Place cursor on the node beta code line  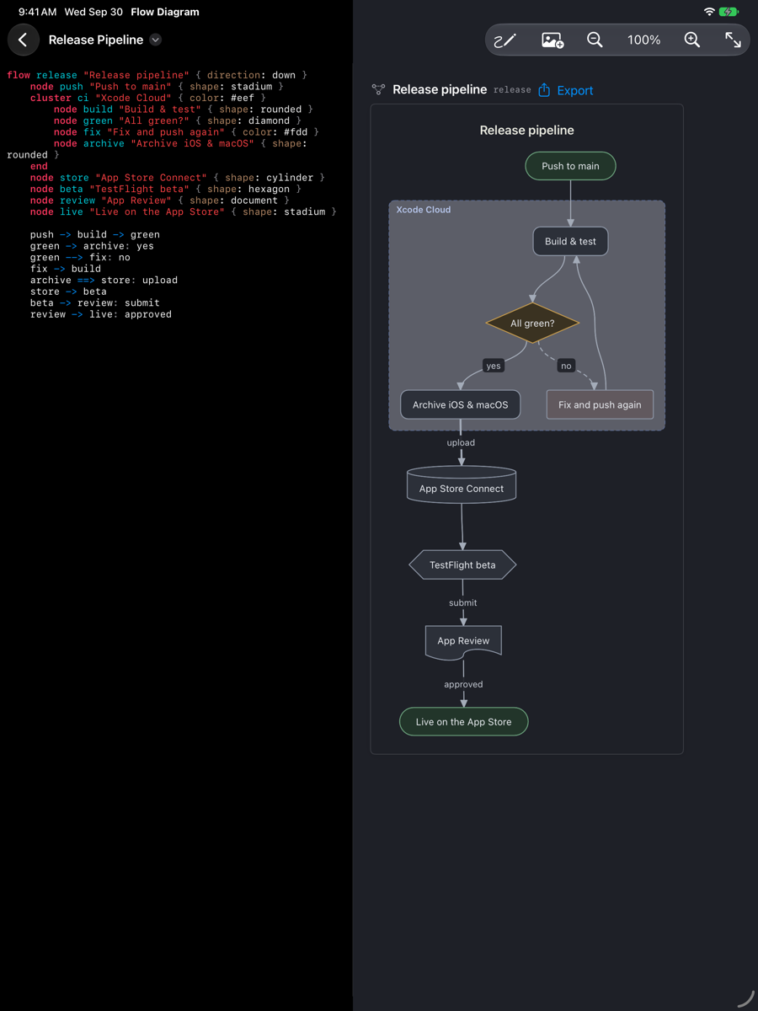pos(166,189)
